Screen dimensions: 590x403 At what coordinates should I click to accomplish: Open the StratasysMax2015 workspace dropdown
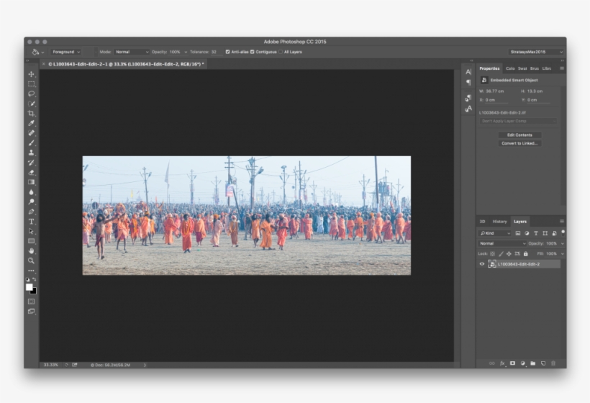point(537,52)
